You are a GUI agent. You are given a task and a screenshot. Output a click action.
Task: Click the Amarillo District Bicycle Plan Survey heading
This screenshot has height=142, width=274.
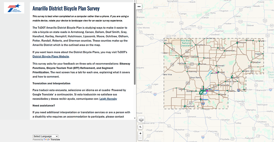click(x=66, y=8)
